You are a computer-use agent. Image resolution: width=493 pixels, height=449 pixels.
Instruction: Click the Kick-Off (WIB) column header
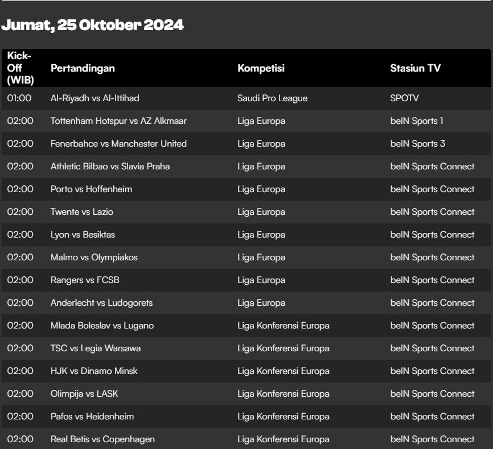pos(20,68)
